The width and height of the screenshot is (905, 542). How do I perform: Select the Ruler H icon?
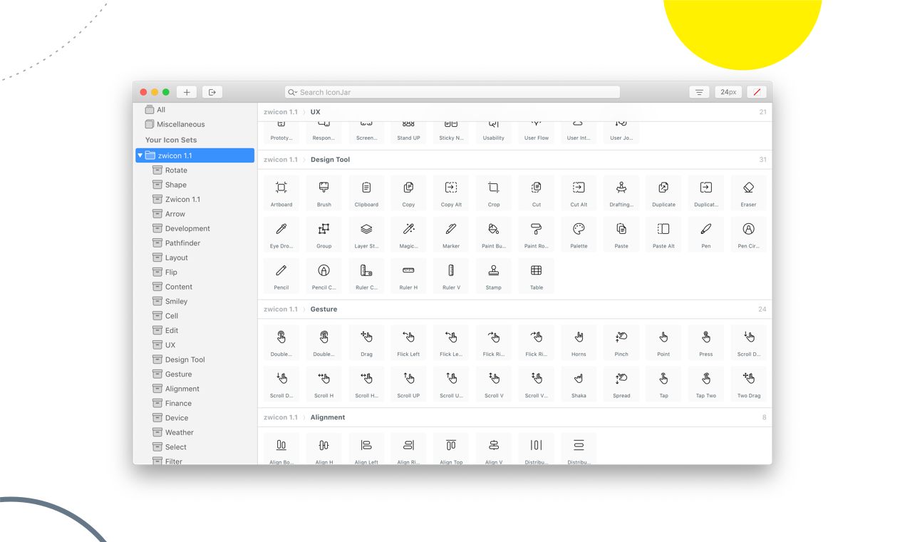coord(408,275)
